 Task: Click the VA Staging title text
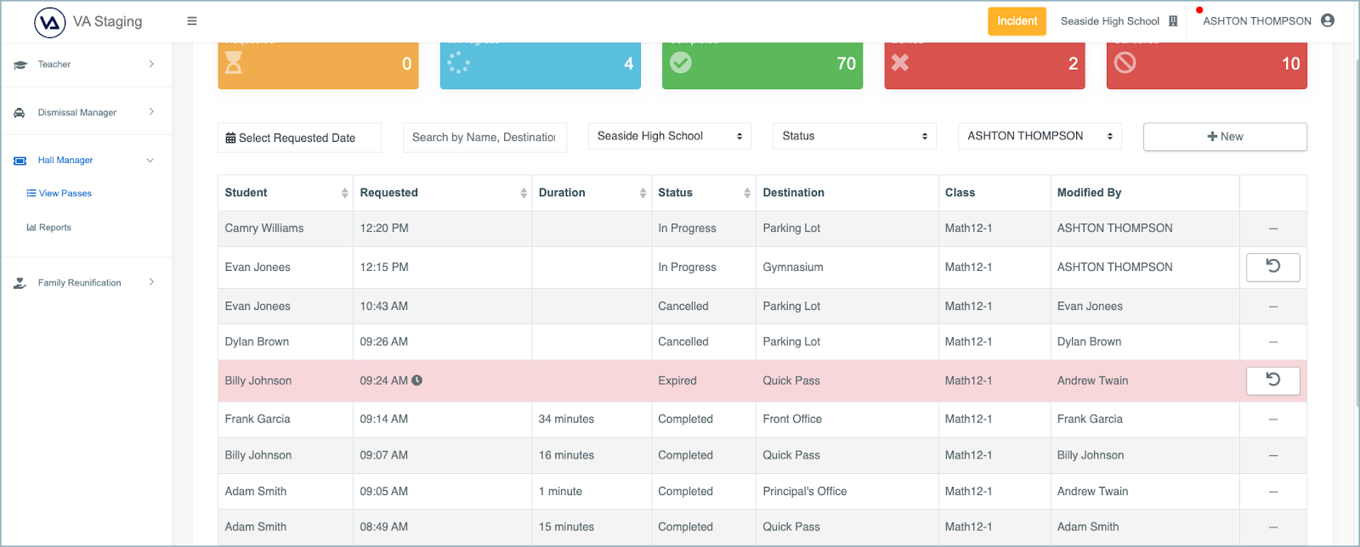point(108,21)
